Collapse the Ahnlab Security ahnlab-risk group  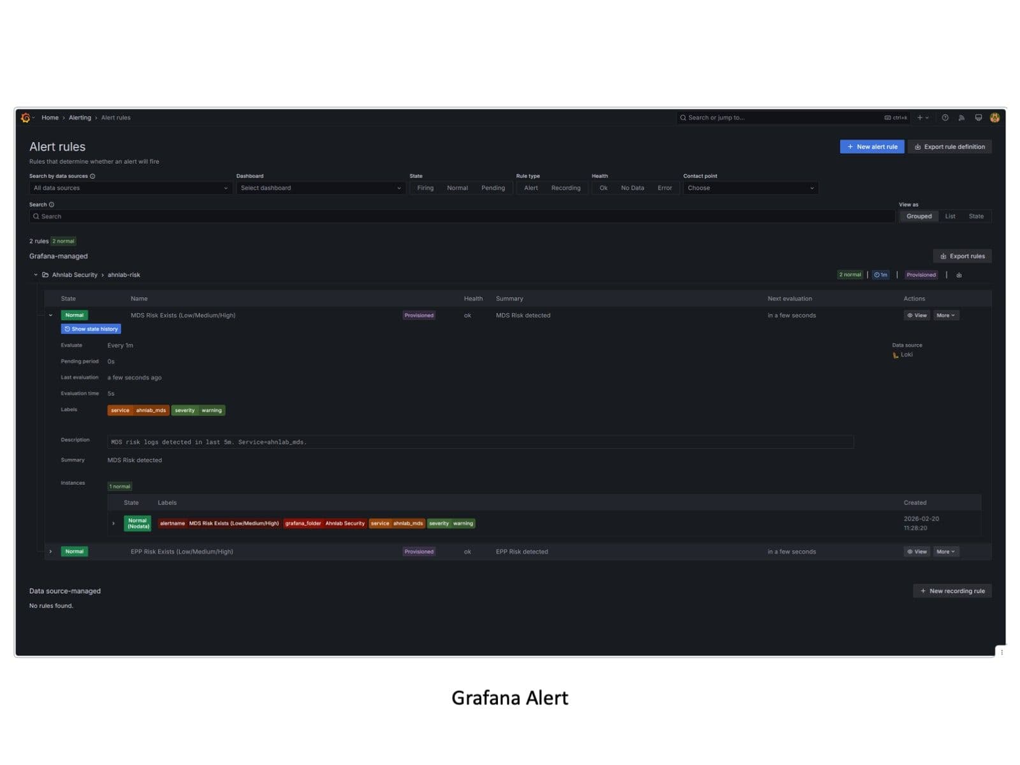36,275
